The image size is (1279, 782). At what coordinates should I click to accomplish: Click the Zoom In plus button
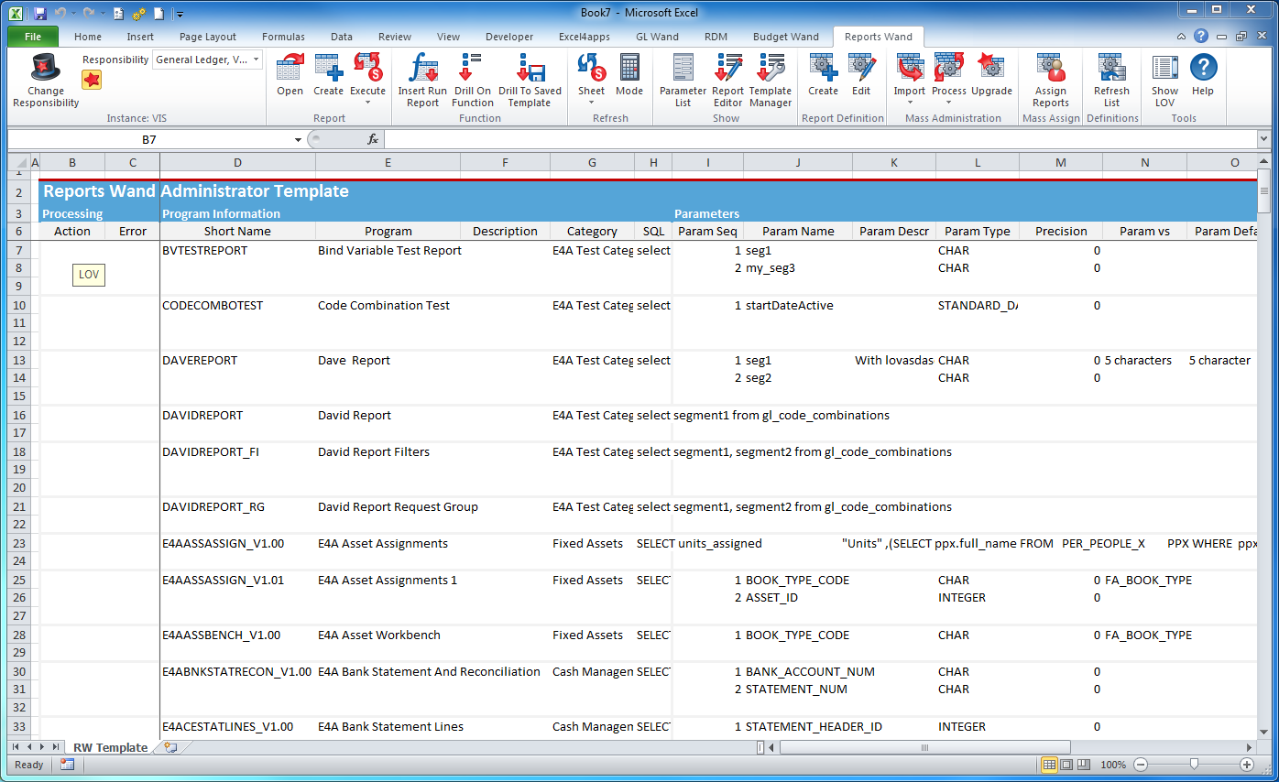coord(1247,765)
